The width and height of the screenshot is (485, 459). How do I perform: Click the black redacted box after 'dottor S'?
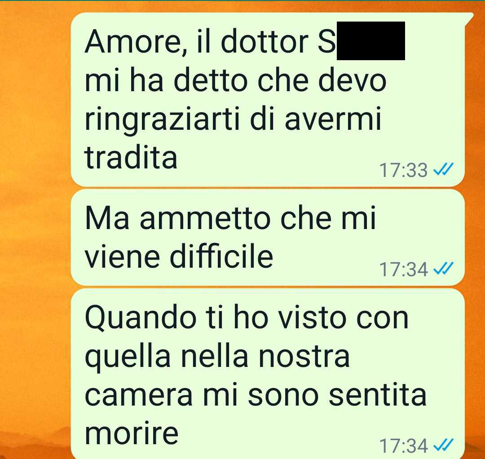tap(370, 41)
